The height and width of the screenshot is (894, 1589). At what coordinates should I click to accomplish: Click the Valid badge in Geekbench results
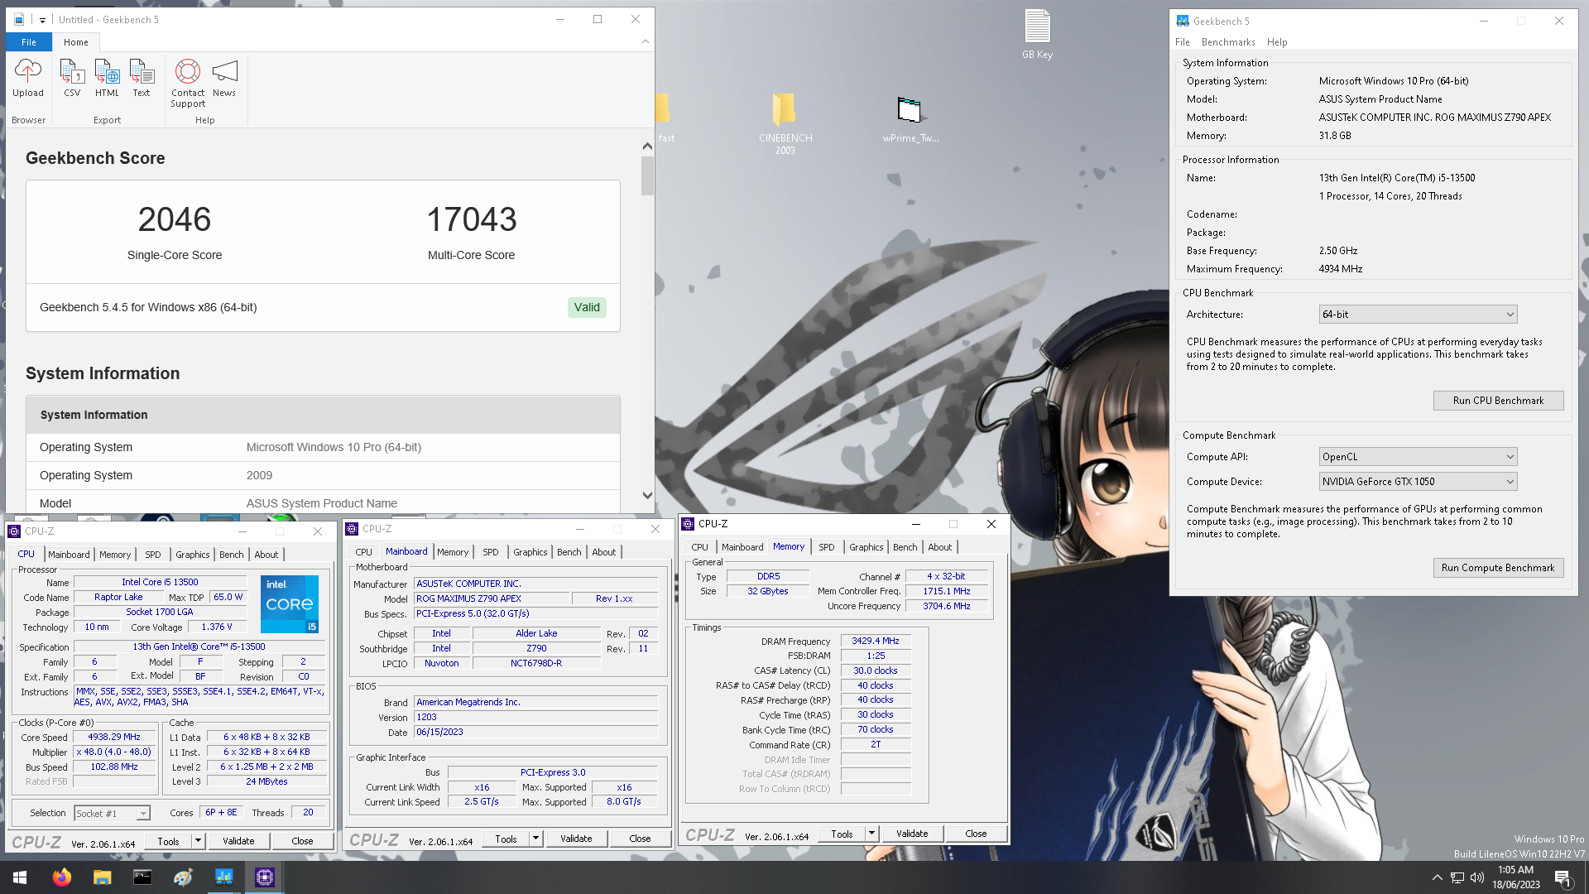tap(587, 307)
